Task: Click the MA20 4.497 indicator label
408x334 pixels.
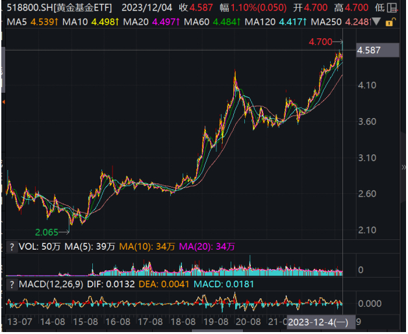Action: 151,22
